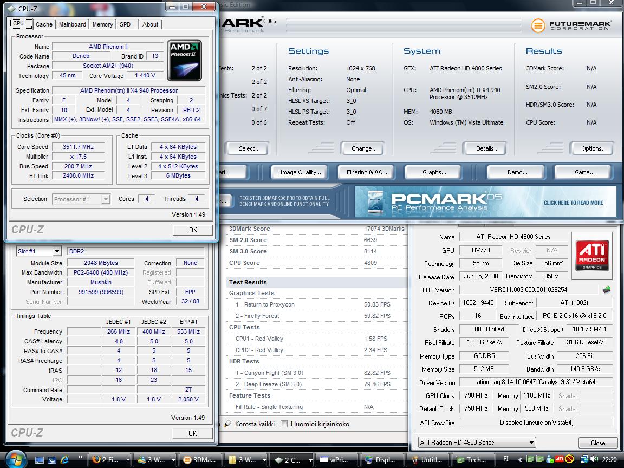Open CPU-Z taskbar group
This screenshot has width=624, height=468.
[291, 460]
